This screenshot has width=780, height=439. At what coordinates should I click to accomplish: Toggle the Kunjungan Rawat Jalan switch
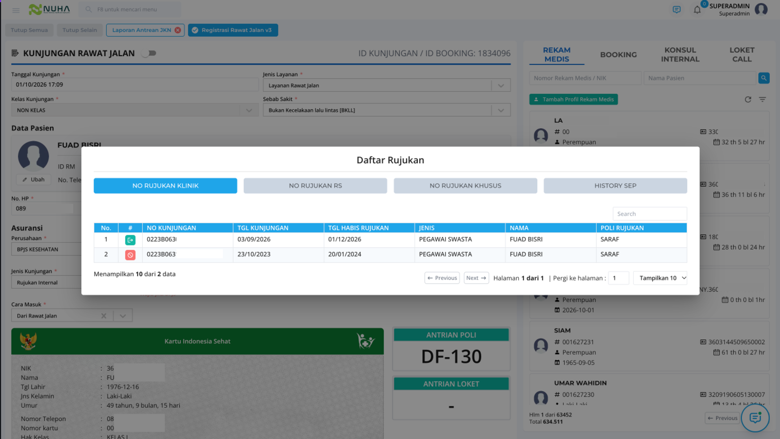[149, 53]
